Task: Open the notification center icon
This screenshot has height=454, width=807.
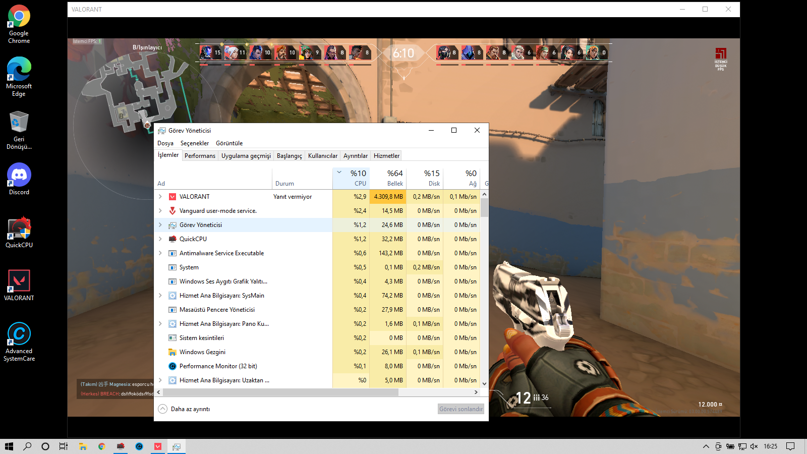Action: (x=790, y=446)
